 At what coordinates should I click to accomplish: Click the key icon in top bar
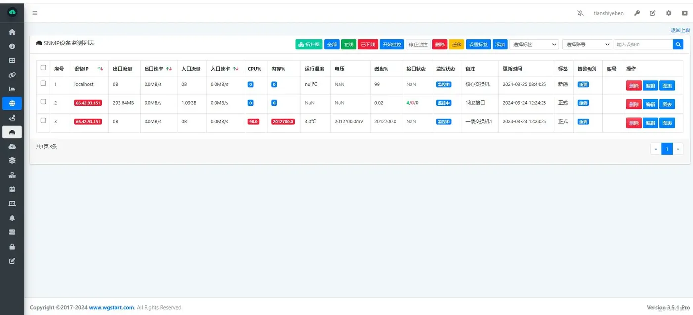637,13
